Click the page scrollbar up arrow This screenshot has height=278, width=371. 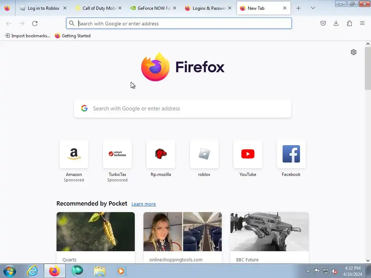coord(368,44)
